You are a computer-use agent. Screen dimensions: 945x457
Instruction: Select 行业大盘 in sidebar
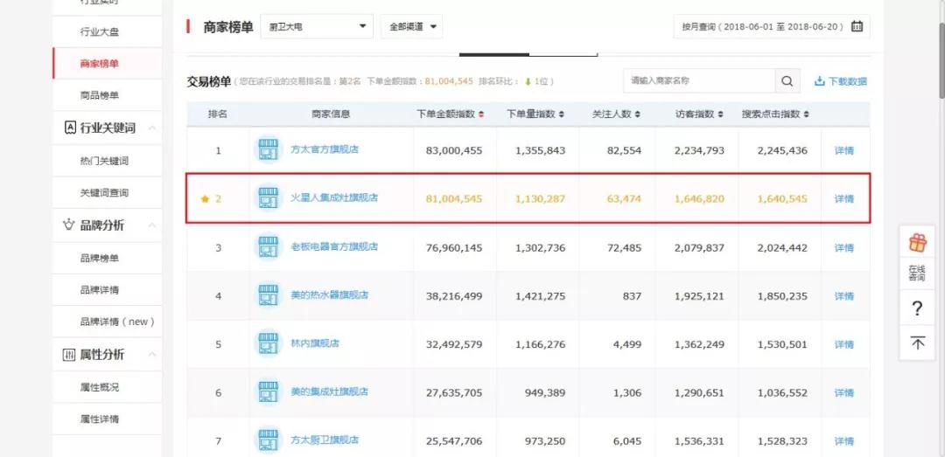pyautogui.click(x=100, y=32)
